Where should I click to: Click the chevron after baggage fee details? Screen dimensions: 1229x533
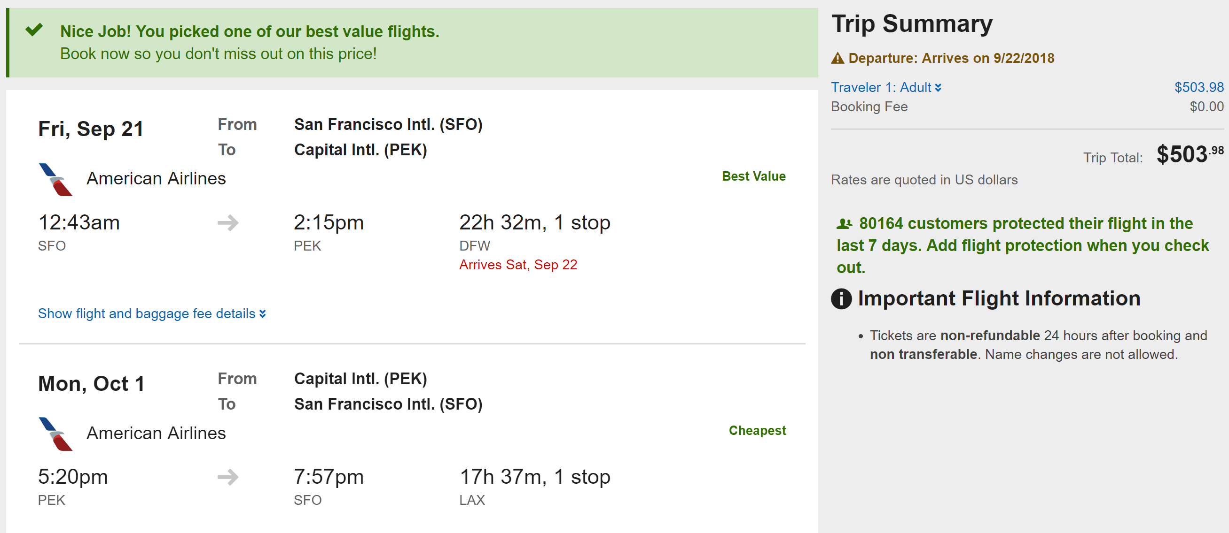262,314
